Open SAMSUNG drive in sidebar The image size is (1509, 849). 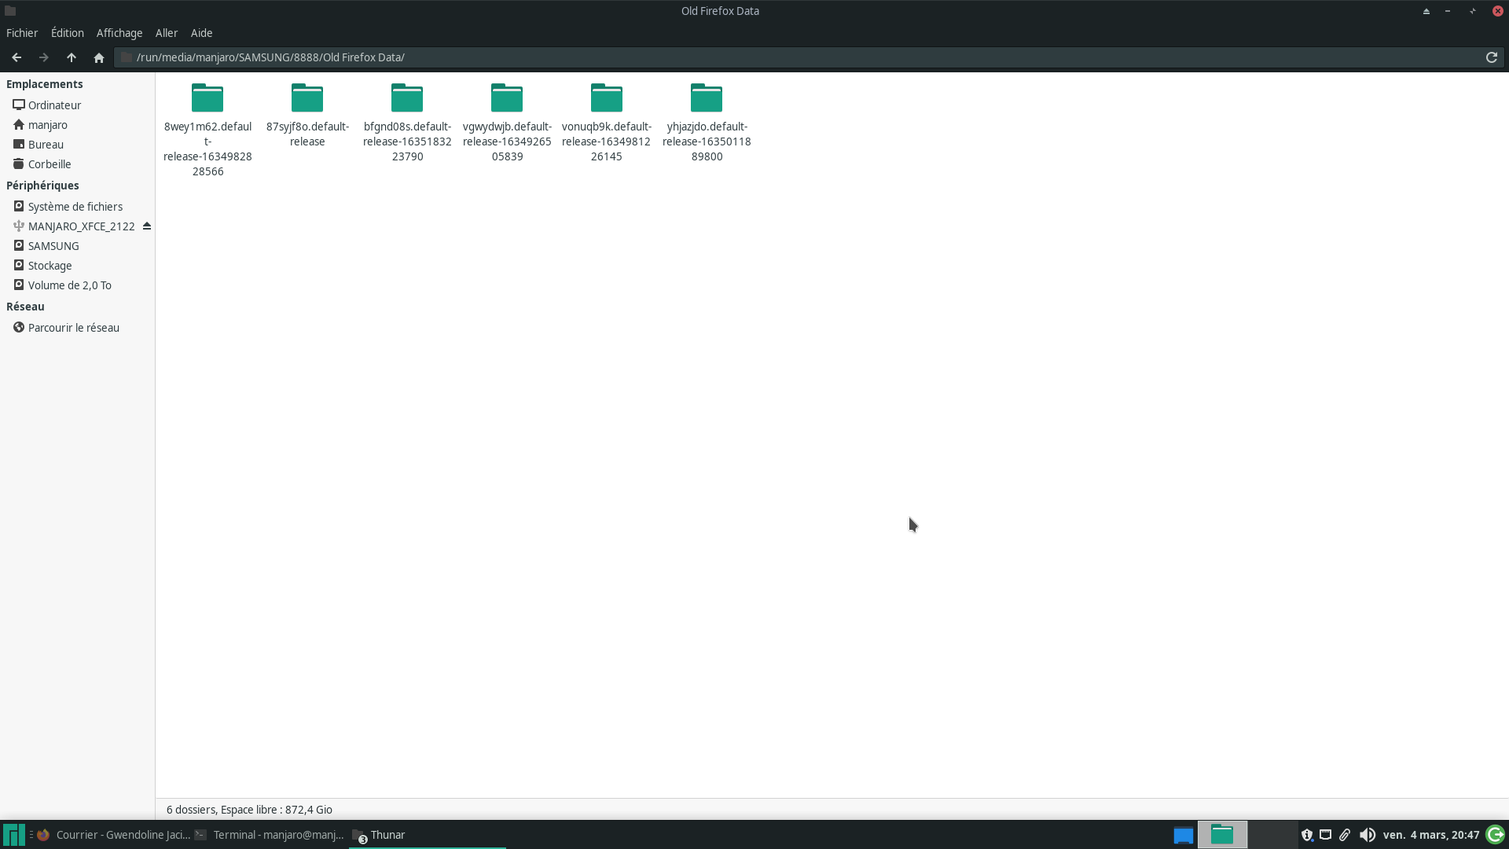click(53, 246)
